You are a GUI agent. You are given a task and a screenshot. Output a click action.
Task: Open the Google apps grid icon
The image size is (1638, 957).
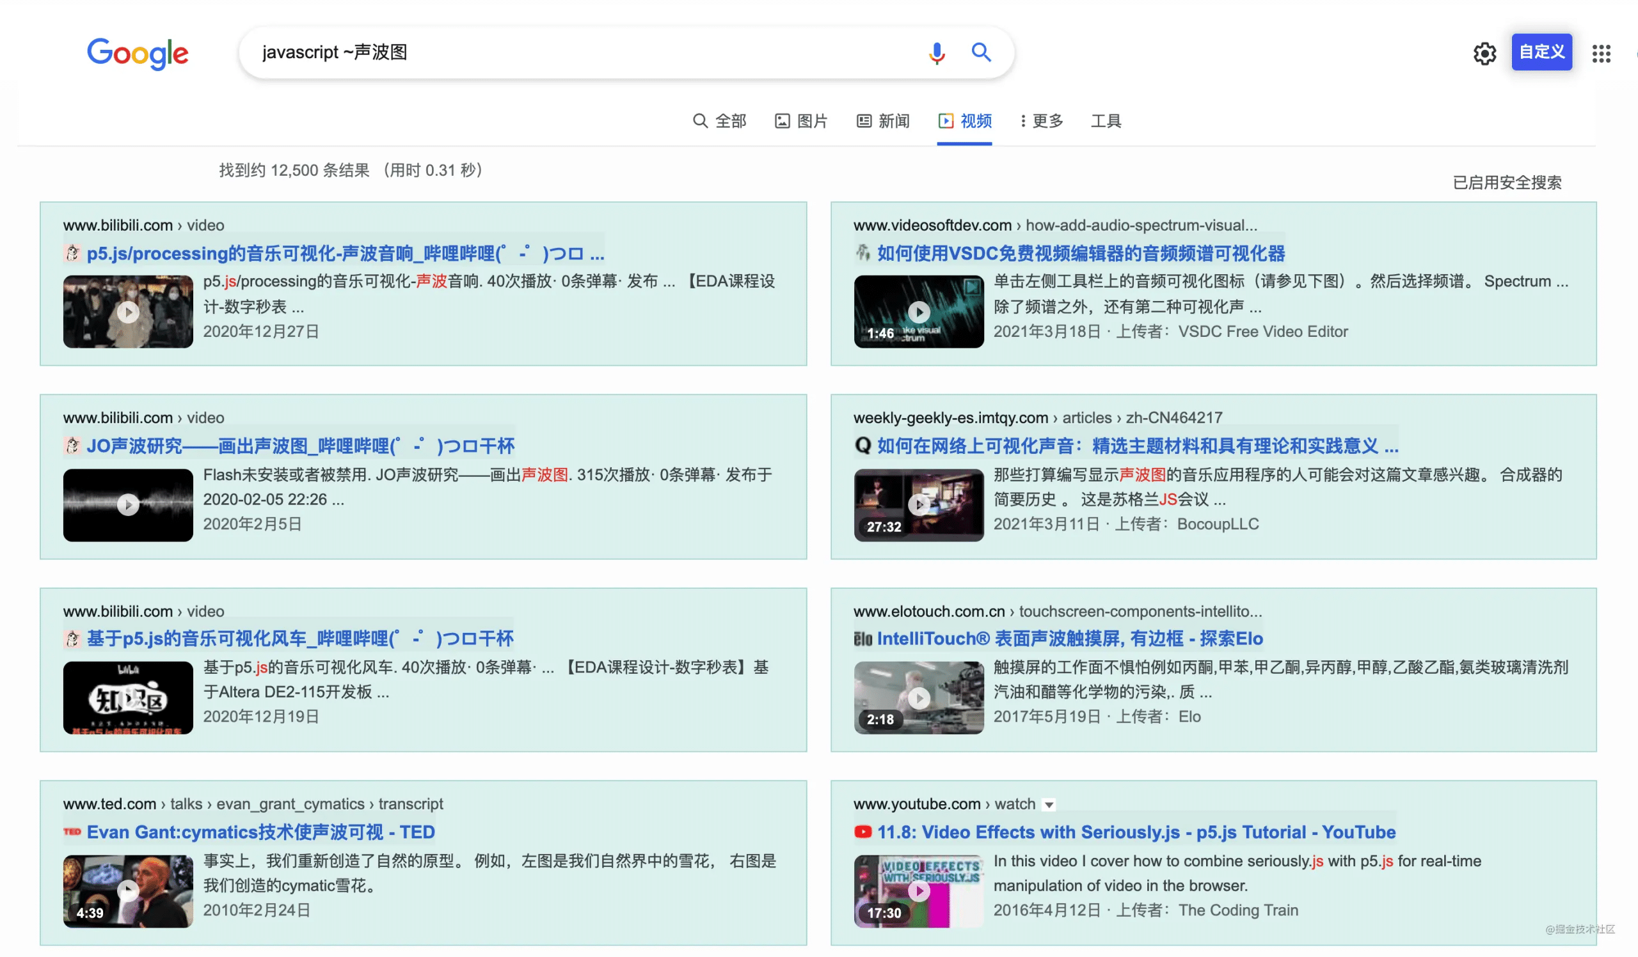pyautogui.click(x=1602, y=53)
